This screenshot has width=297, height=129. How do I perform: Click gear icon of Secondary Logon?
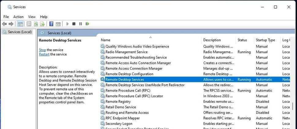click(x=103, y=123)
